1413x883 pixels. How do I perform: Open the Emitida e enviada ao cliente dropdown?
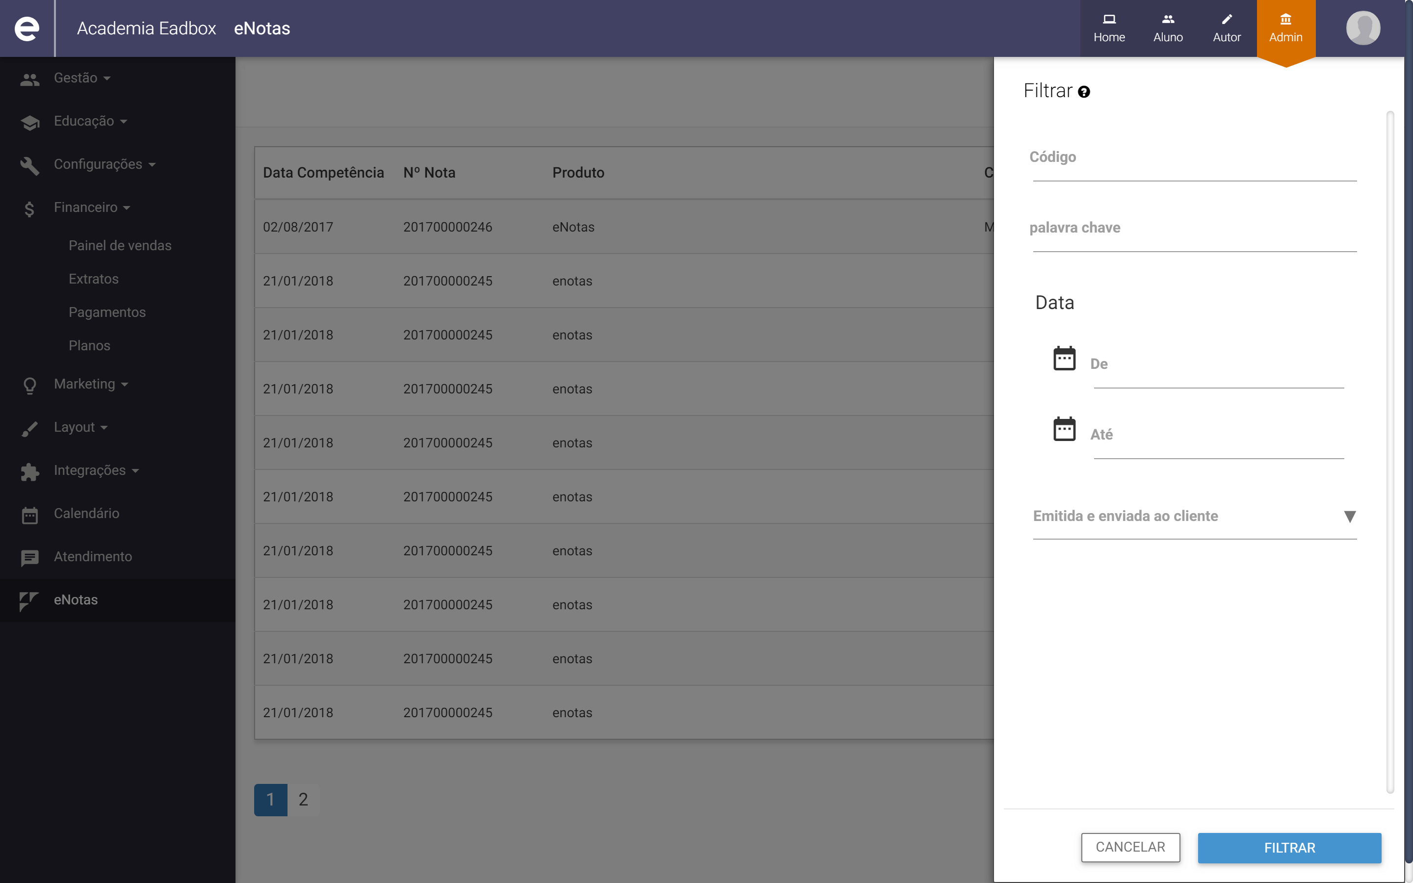(1194, 516)
